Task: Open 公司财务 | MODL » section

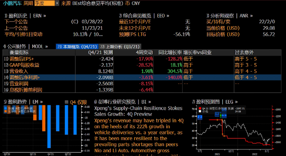Action: (26, 47)
